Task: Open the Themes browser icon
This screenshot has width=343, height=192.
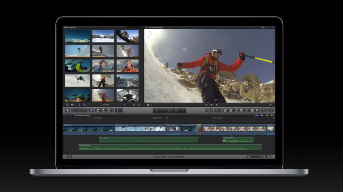Action: pyautogui.click(x=257, y=110)
